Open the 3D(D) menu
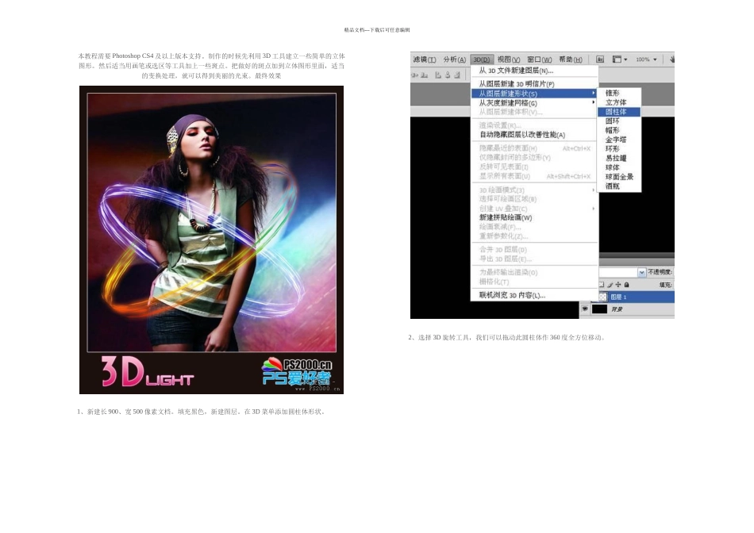The height and width of the screenshot is (533, 754). (481, 59)
